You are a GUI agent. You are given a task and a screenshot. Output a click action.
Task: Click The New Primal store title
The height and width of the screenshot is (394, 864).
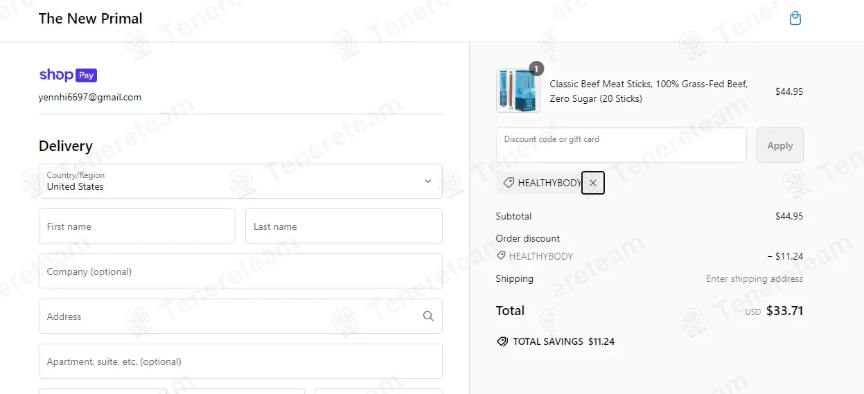click(x=91, y=19)
